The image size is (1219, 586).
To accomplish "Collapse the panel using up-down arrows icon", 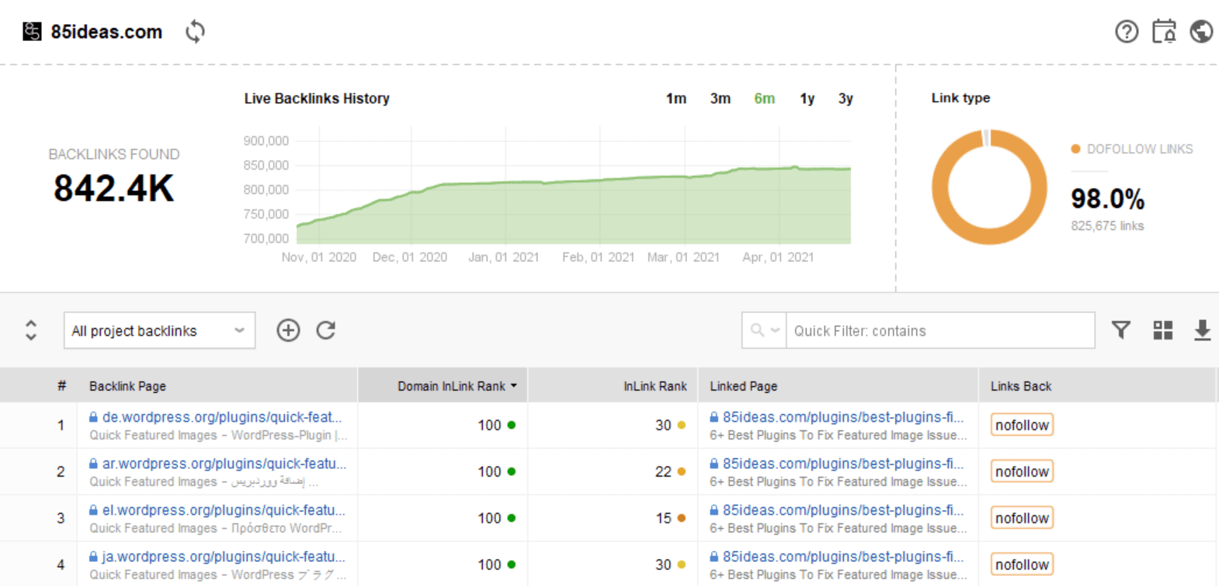I will click(x=31, y=330).
